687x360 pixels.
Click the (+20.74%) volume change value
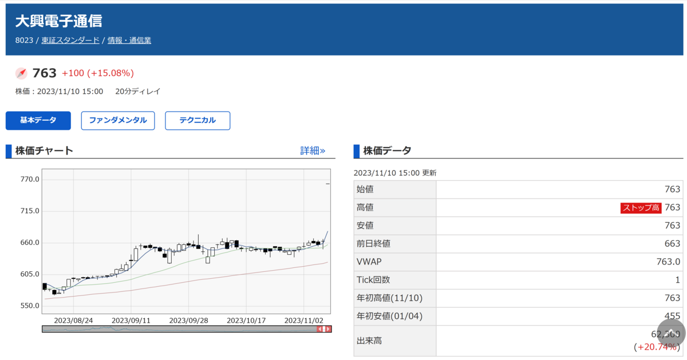click(x=657, y=347)
